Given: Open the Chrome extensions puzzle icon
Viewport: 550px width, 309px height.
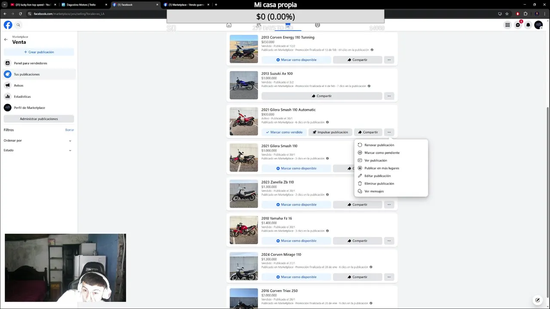Looking at the screenshot, I should [x=525, y=14].
